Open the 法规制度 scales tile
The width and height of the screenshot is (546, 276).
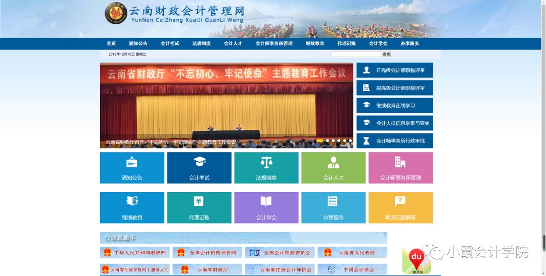266,168
